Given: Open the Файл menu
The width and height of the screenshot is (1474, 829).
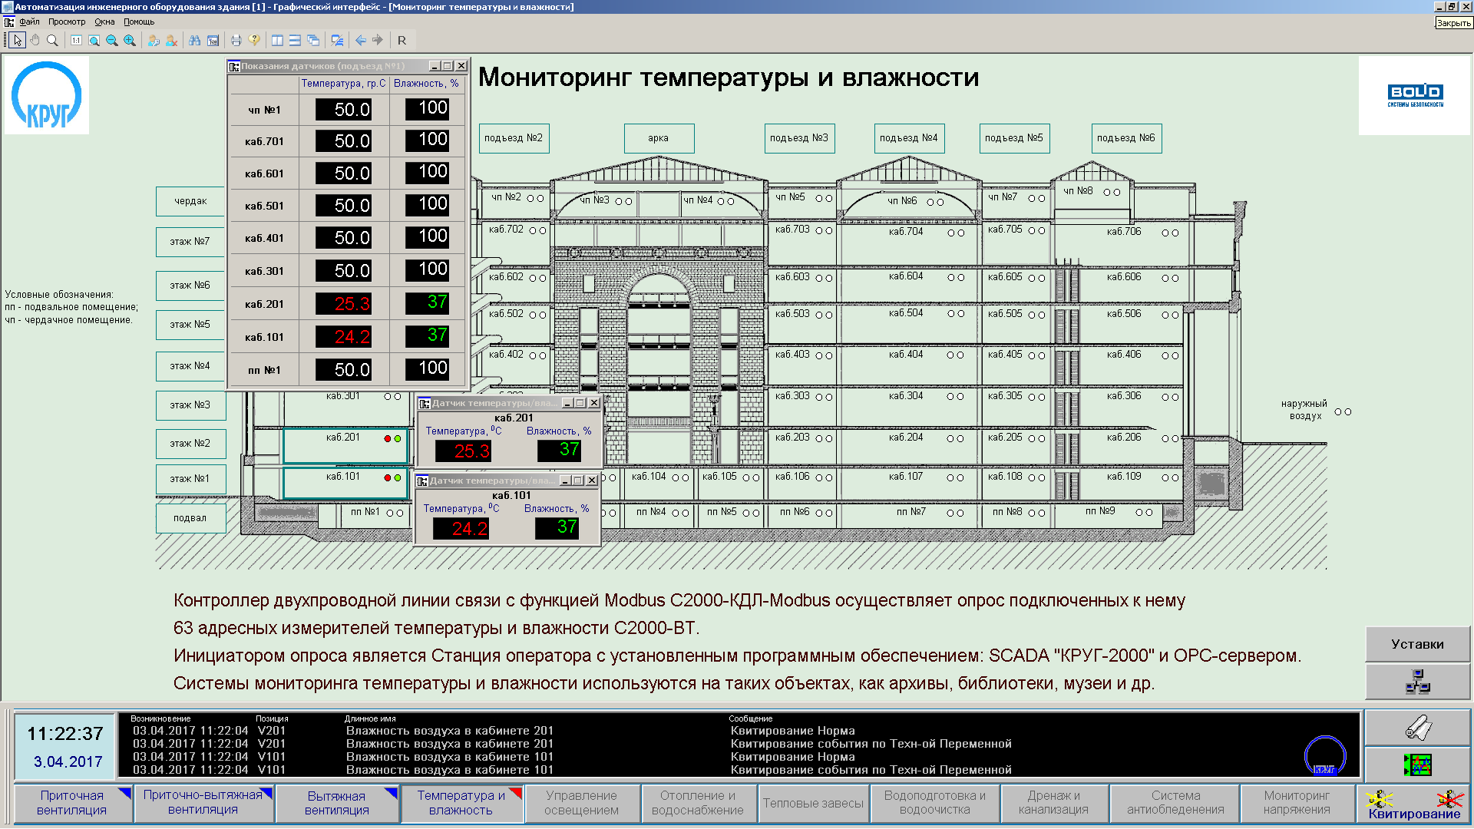Looking at the screenshot, I should pos(29,21).
